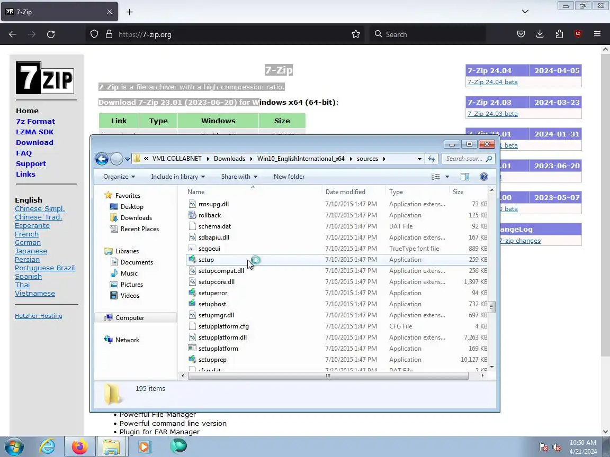Open the FAQ link on 7-zip site
This screenshot has width=610, height=457.
tap(24, 153)
